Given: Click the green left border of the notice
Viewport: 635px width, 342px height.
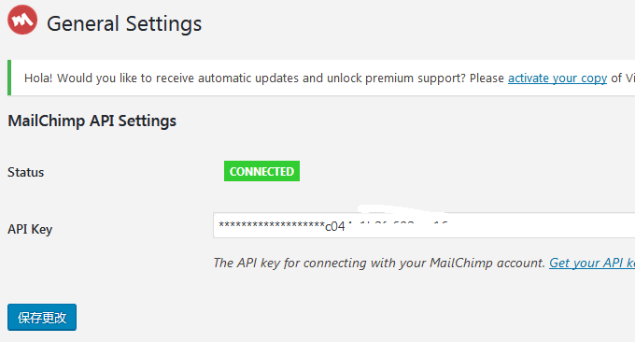Looking at the screenshot, I should tap(9, 78).
